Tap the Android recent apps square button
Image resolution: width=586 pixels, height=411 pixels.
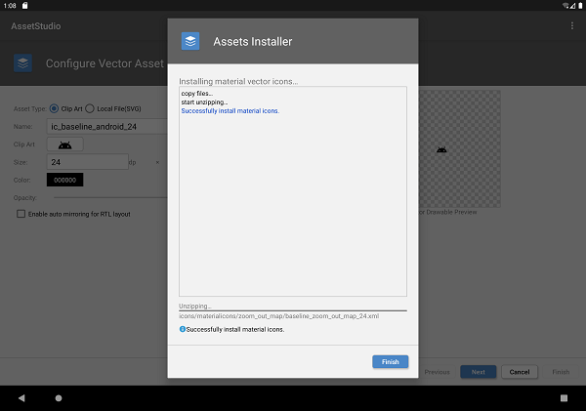click(x=564, y=398)
